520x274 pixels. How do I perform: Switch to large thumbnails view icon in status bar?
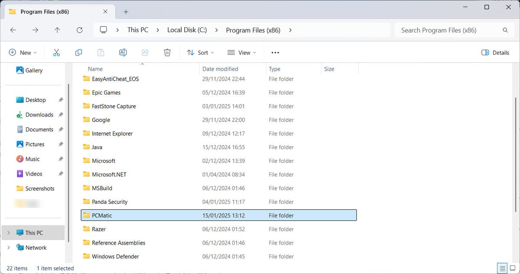(513, 268)
